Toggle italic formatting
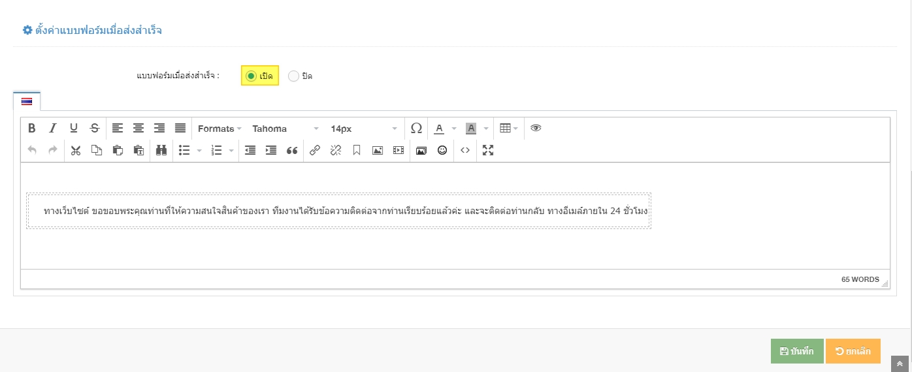 53,129
